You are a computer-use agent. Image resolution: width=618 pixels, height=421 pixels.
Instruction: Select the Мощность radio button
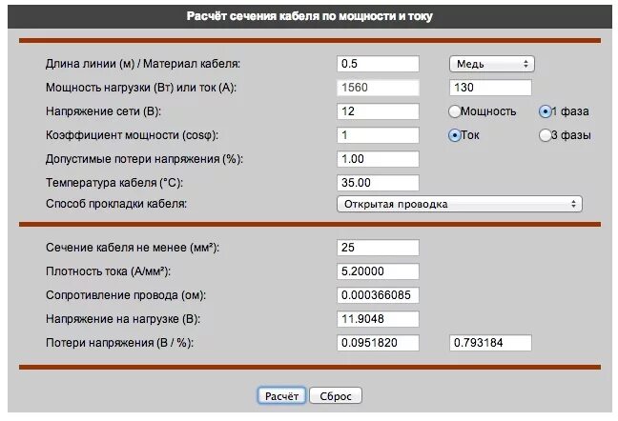point(454,111)
